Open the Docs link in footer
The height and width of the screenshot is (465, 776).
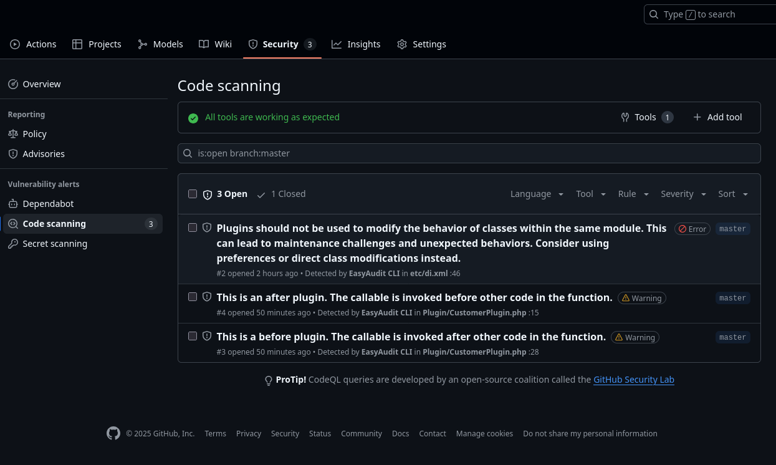[401, 434]
